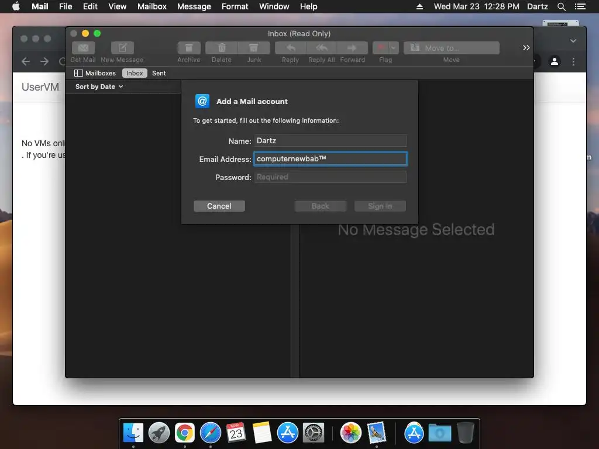Click the Dartz user name in menu bar
Image resolution: width=599 pixels, height=449 pixels.
(x=538, y=6)
